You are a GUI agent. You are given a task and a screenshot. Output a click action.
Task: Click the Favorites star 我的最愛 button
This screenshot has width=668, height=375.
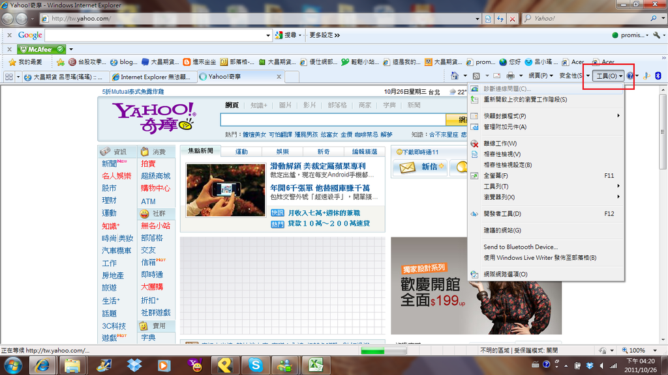25,62
